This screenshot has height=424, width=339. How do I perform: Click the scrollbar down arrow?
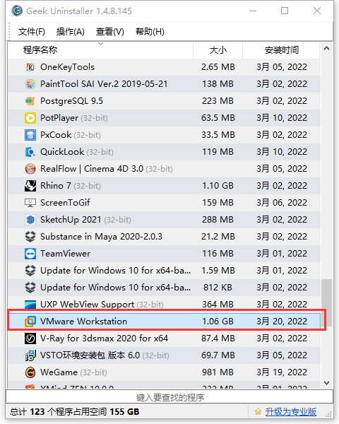[326, 383]
